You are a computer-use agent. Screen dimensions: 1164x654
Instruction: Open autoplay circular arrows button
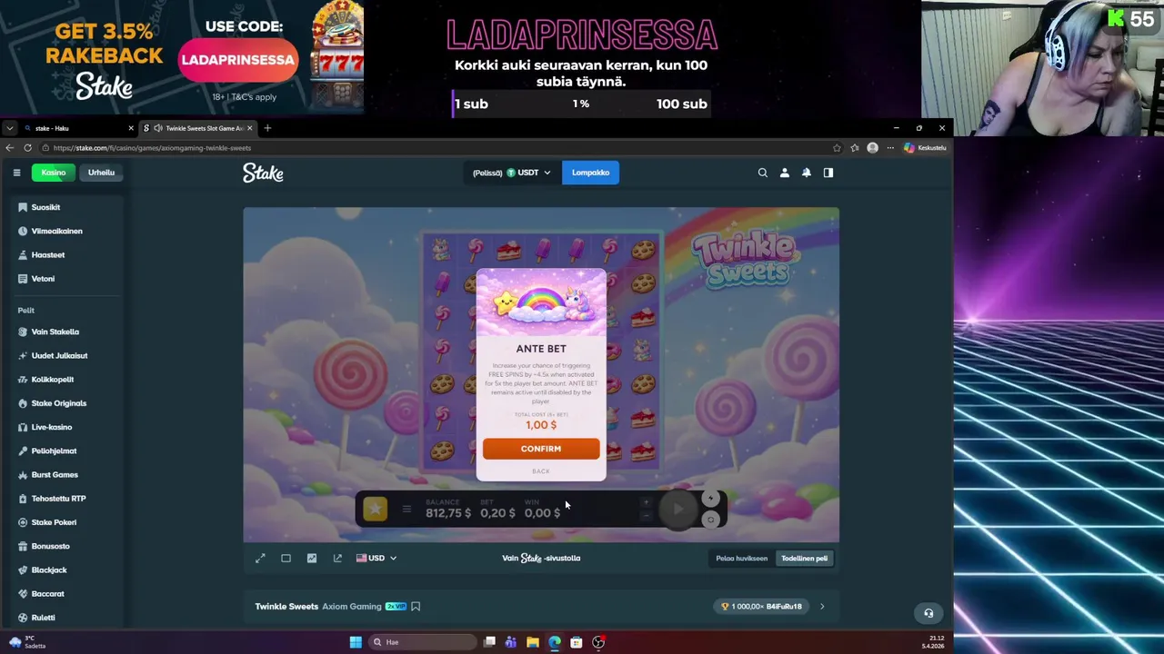(711, 520)
